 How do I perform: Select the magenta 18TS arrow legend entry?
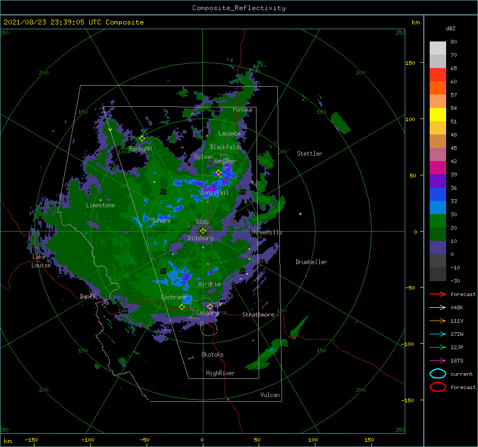[438, 361]
